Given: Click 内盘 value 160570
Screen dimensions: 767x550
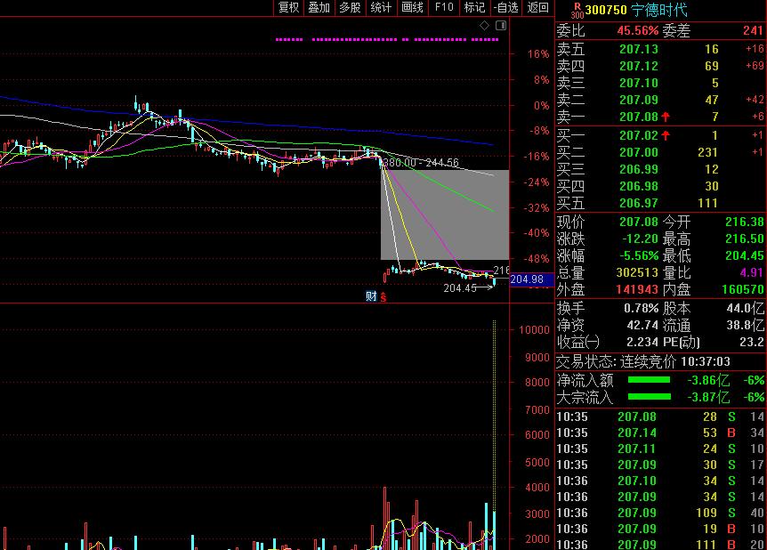Looking at the screenshot, I should (x=743, y=289).
